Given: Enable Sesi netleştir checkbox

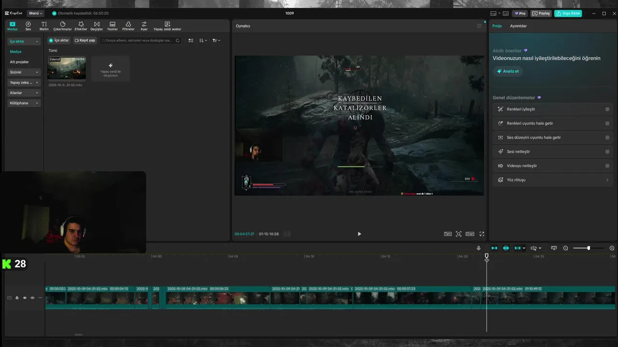Looking at the screenshot, I should (607, 152).
